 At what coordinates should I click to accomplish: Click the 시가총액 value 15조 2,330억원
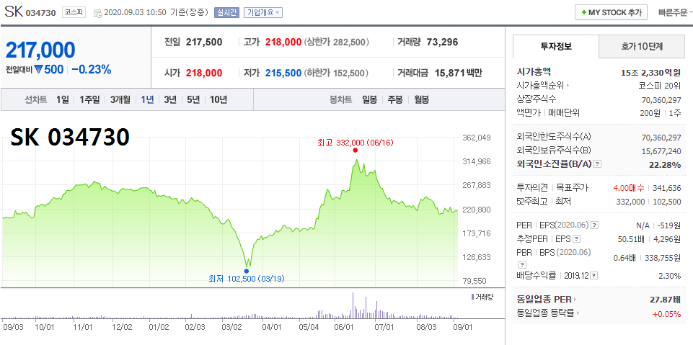(x=650, y=72)
